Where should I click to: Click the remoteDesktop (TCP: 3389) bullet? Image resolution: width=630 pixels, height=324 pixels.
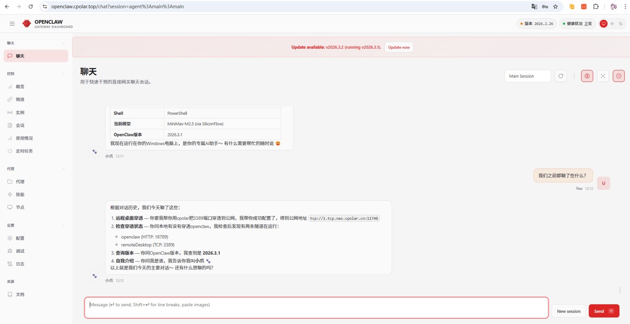pos(148,245)
